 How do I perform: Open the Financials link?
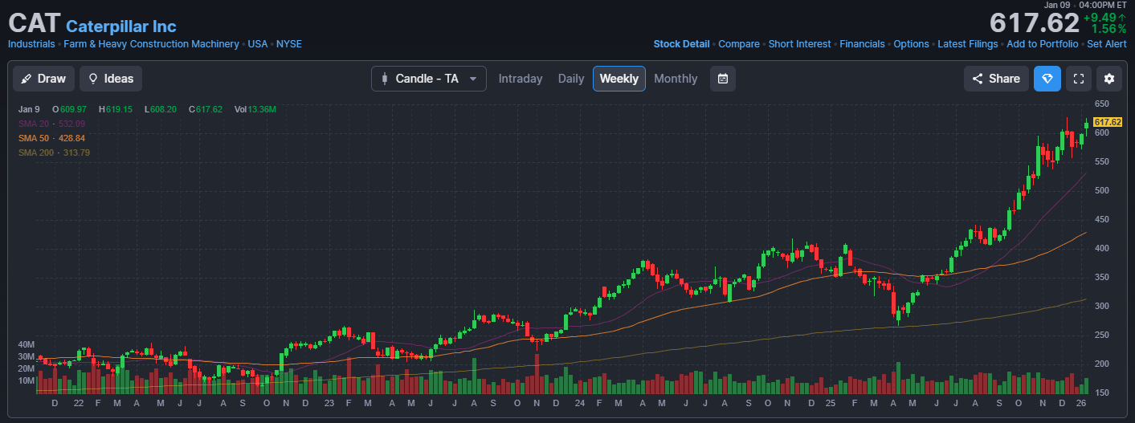(x=863, y=44)
